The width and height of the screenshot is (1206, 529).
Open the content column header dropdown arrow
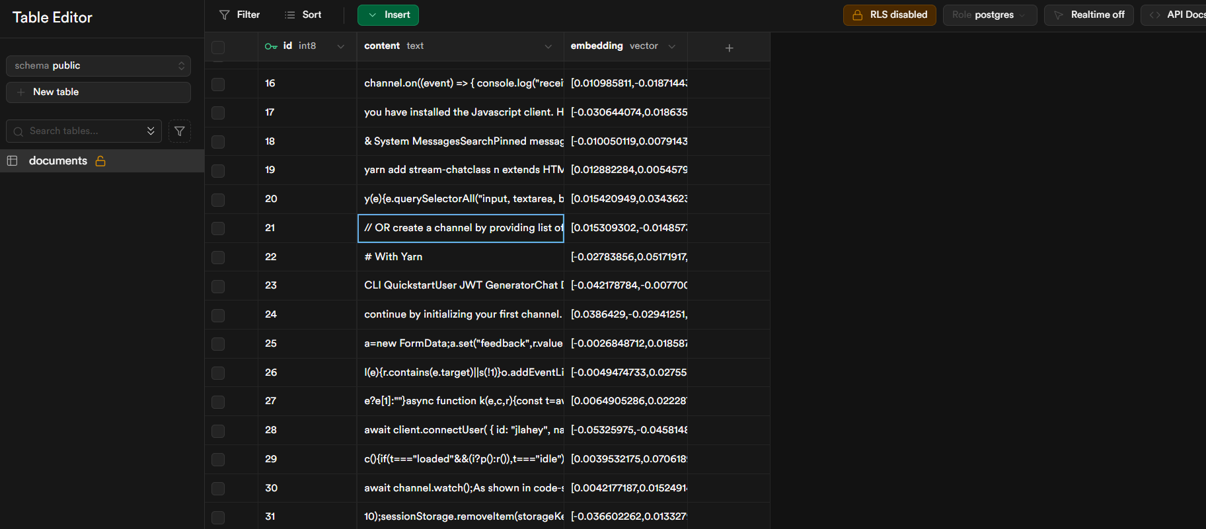[x=548, y=46]
